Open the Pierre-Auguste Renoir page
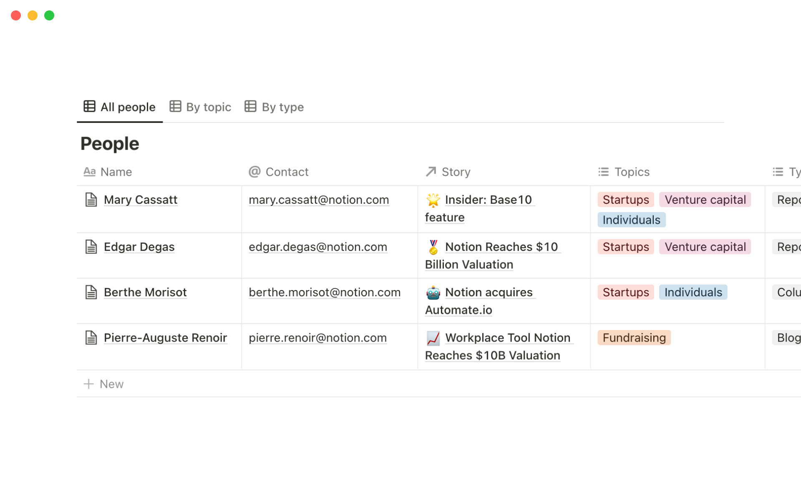The height and width of the screenshot is (500, 801). click(x=165, y=337)
